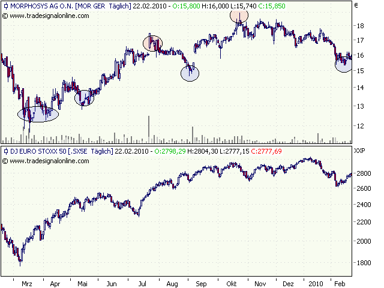
Task: Open tradesignalonline.com link in the MORPHOSYS chart
Action: [x=49, y=16]
